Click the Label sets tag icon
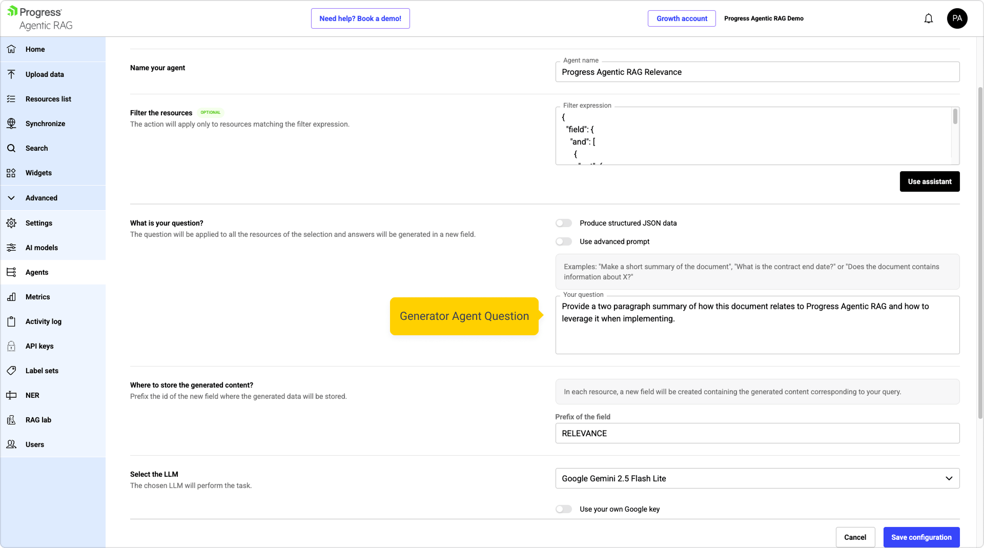The image size is (984, 548). 11,371
